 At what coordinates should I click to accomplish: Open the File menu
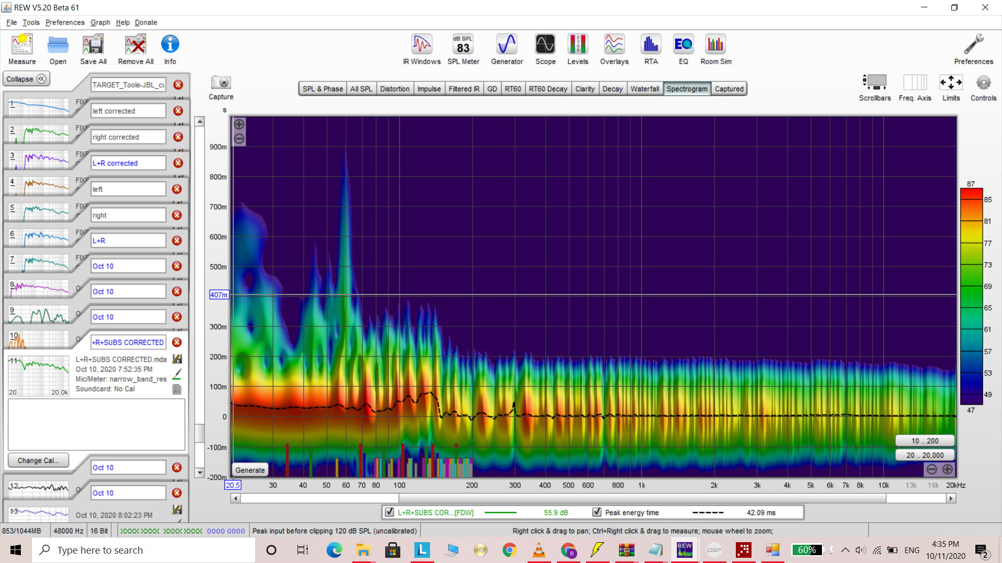11,22
